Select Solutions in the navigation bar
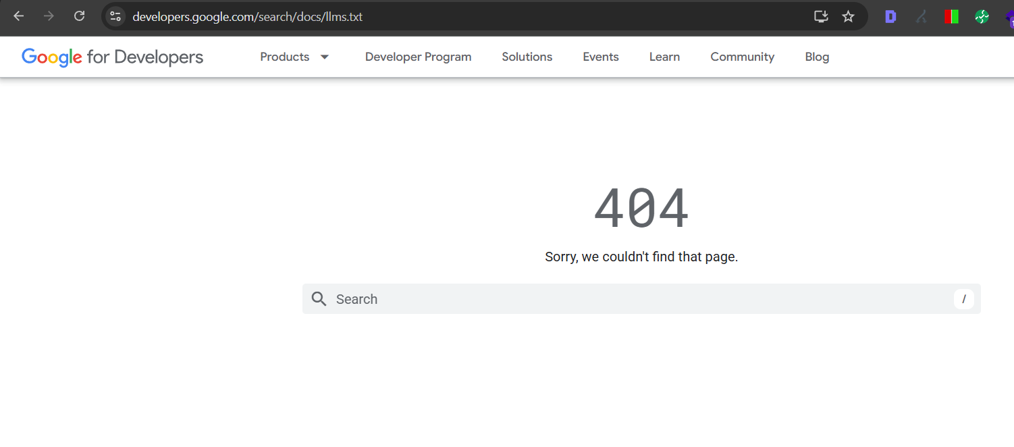The width and height of the screenshot is (1014, 447). (x=527, y=57)
